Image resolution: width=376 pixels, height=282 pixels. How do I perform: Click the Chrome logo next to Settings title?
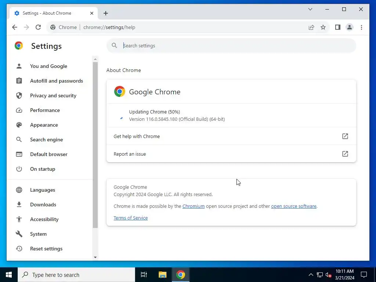(19, 46)
